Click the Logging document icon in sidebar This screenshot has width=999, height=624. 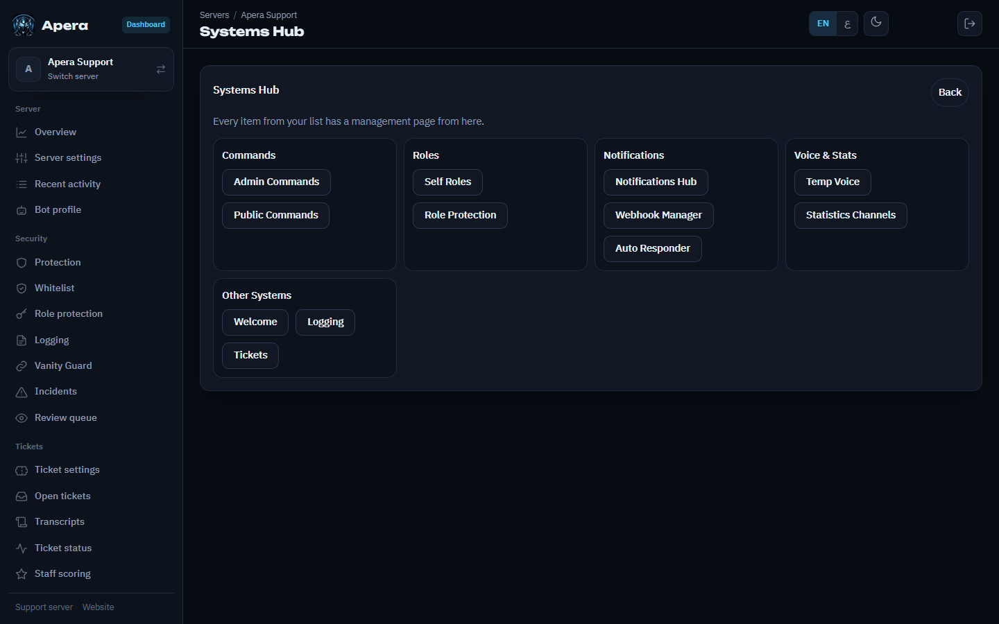[x=22, y=340]
